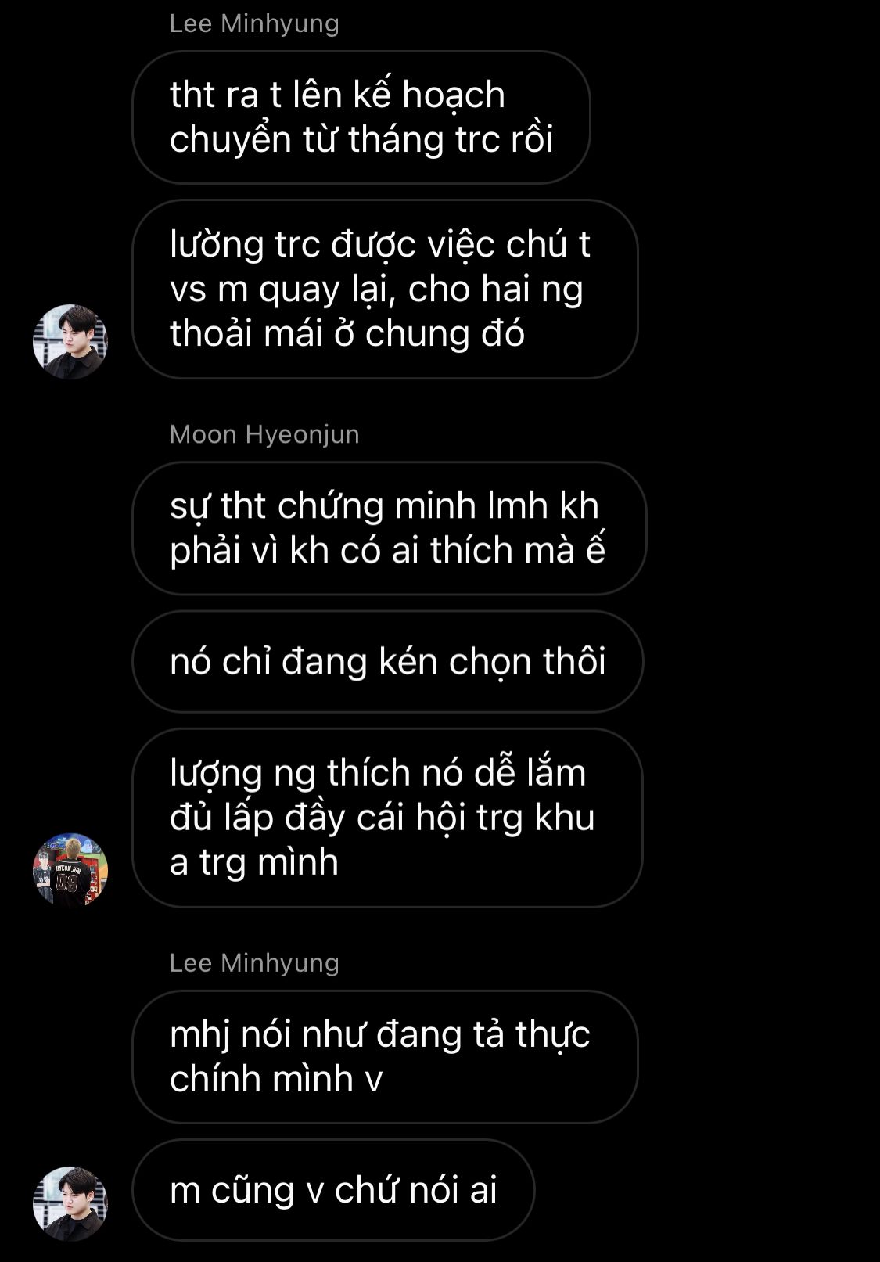Image resolution: width=880 pixels, height=1262 pixels.
Task: Tap the bubble 'nó chỉ đang kén chọn thôi'
Action: pyautogui.click(x=388, y=662)
